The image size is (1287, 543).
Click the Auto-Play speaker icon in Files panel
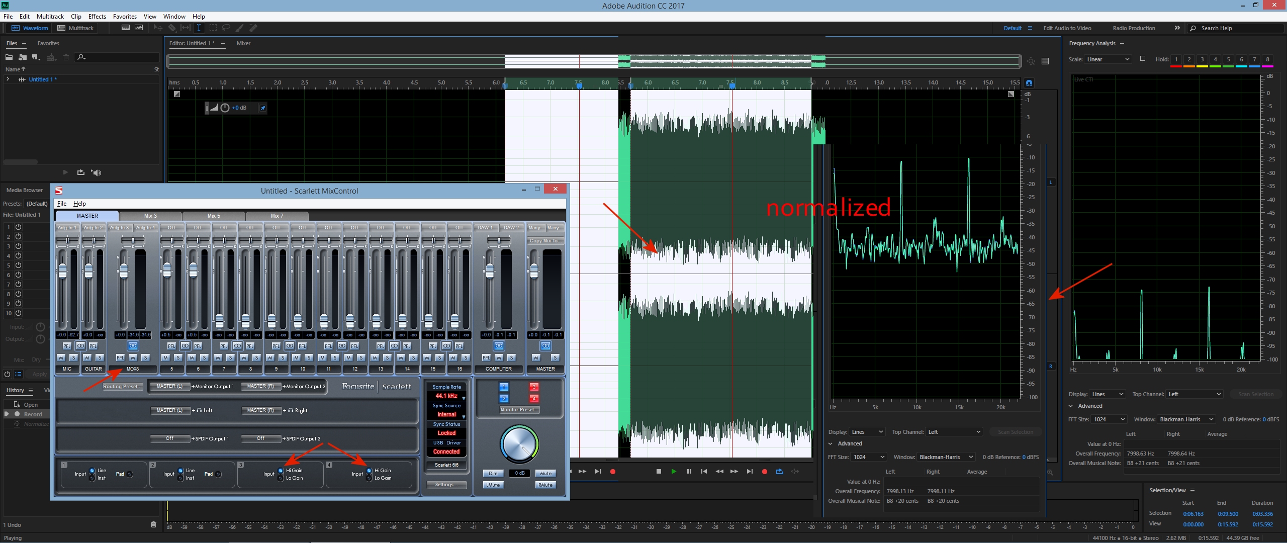click(96, 172)
